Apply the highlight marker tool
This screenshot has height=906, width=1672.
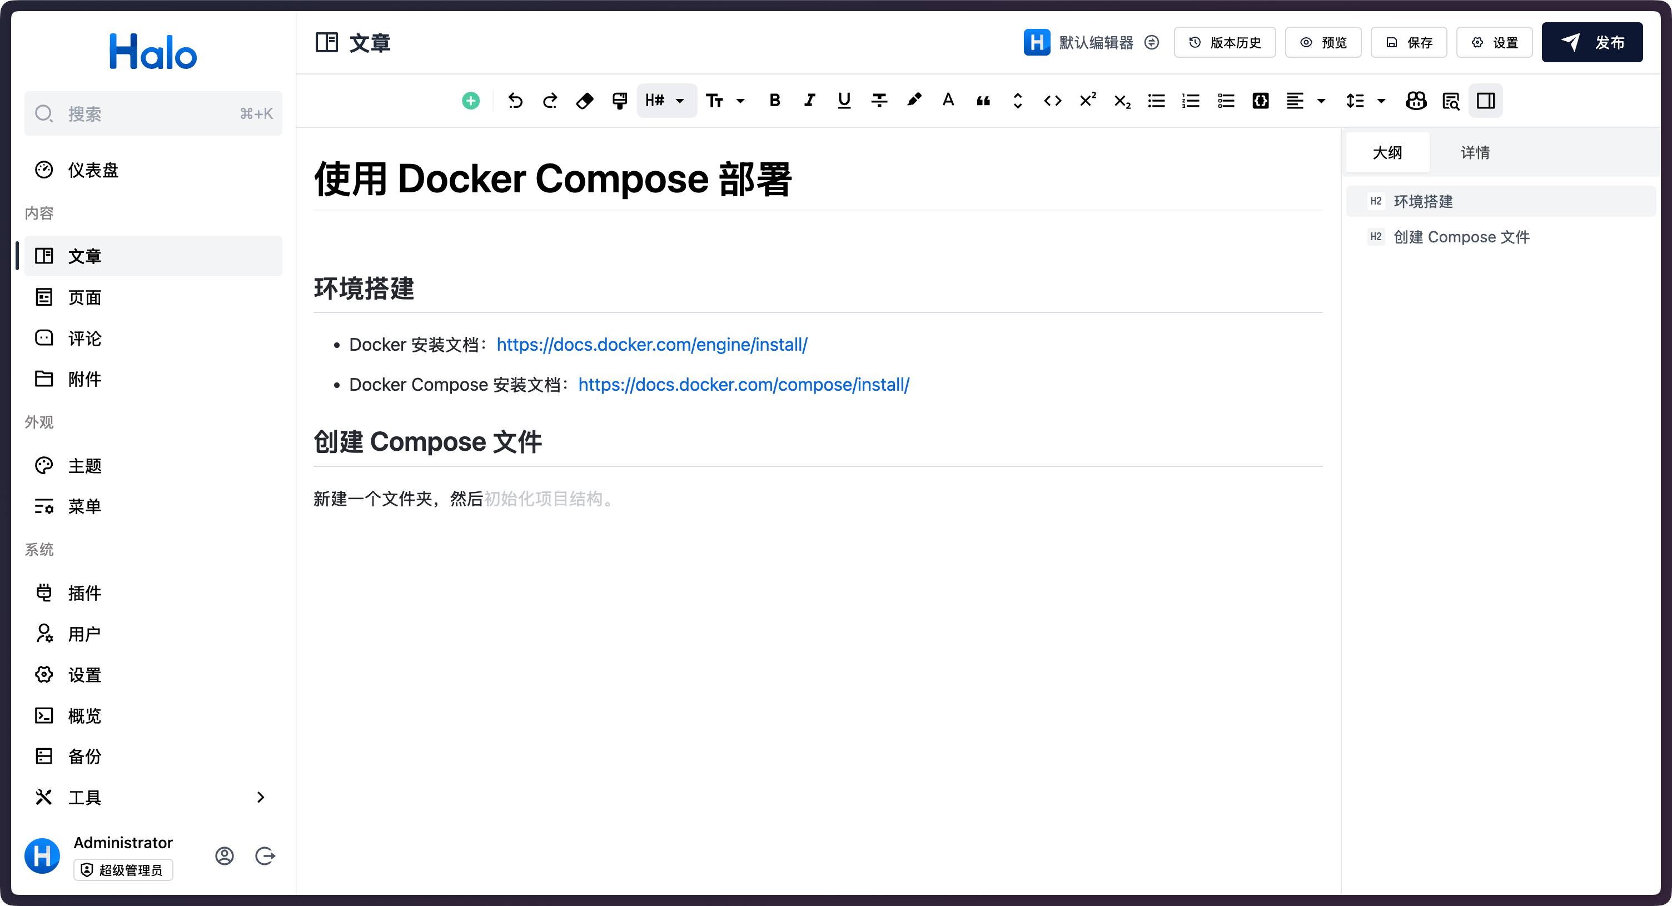(914, 101)
